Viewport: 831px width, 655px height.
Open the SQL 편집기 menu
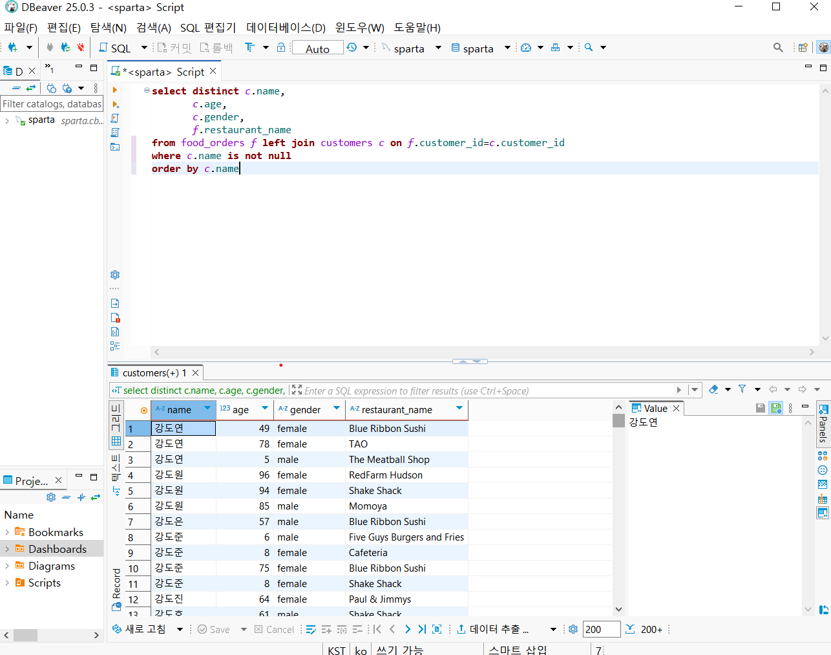pos(208,28)
